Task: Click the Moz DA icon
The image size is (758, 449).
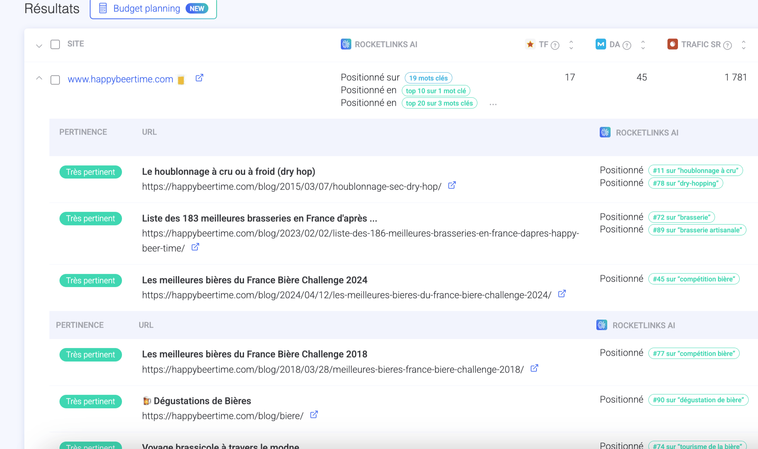Action: click(x=601, y=44)
